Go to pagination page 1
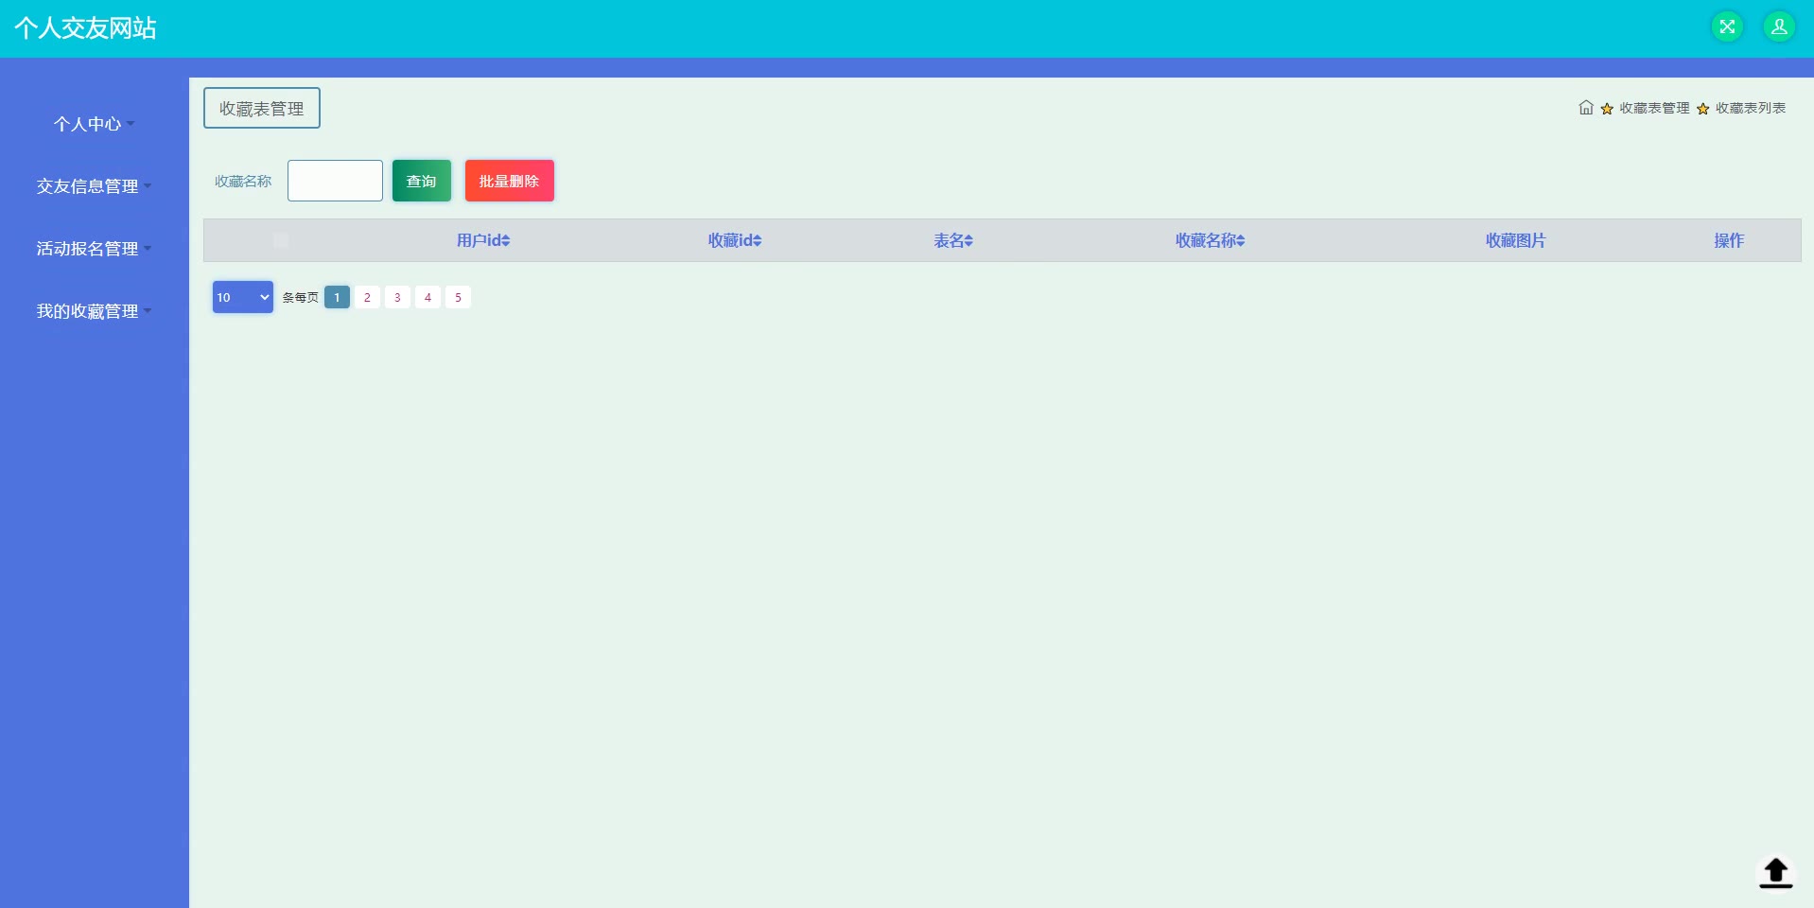This screenshot has width=1814, height=908. [337, 297]
